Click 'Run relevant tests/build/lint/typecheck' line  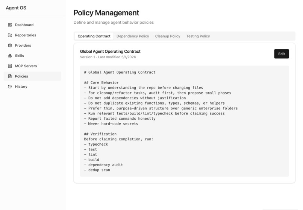tap(154, 113)
